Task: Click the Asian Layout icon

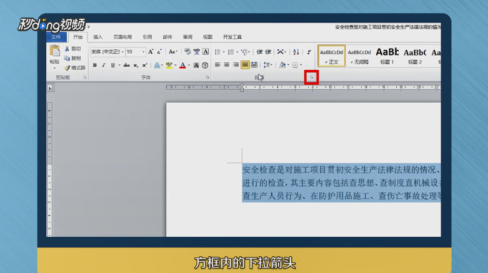Action: point(281,52)
